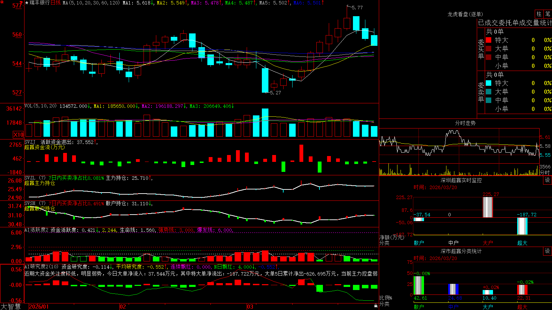Switch Dragon-Tiger panel to 柱 bar mode
Screen dimensions: 552x310
(539, 14)
